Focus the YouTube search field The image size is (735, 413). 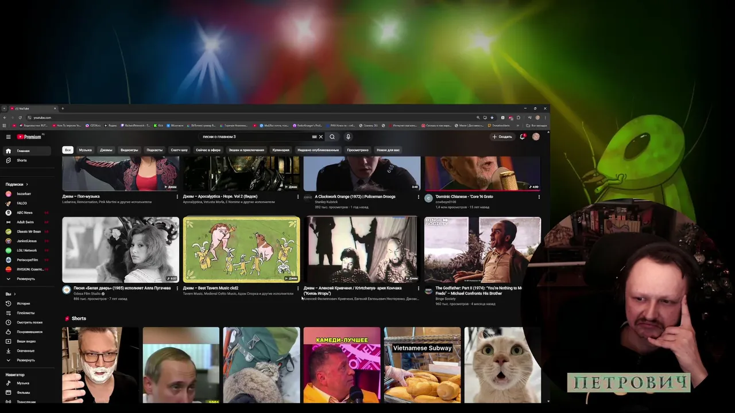click(x=256, y=137)
